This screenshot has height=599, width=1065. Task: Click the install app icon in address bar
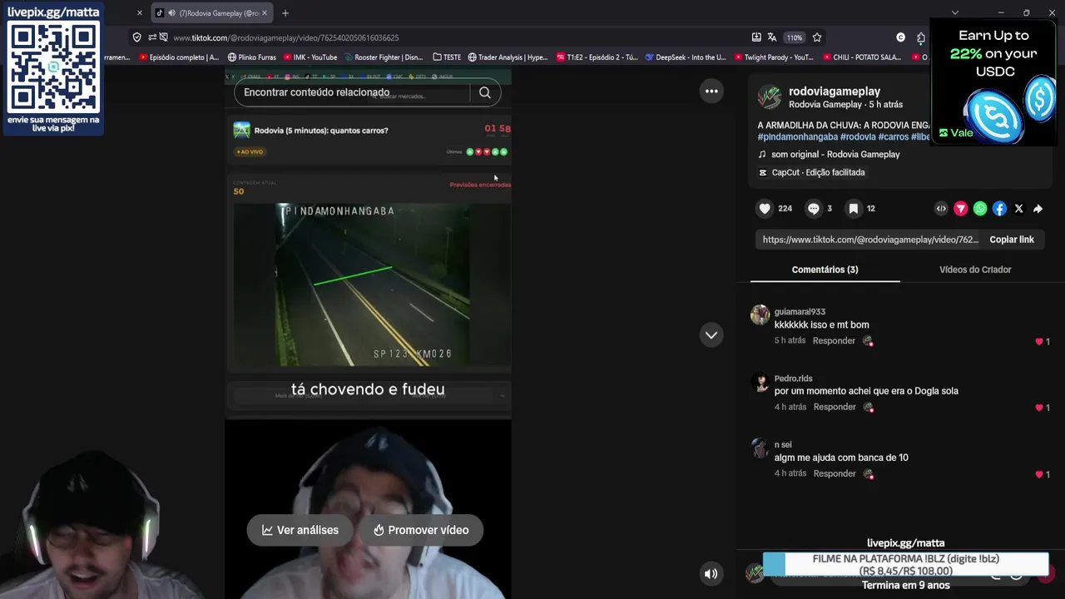pyautogui.click(x=756, y=37)
